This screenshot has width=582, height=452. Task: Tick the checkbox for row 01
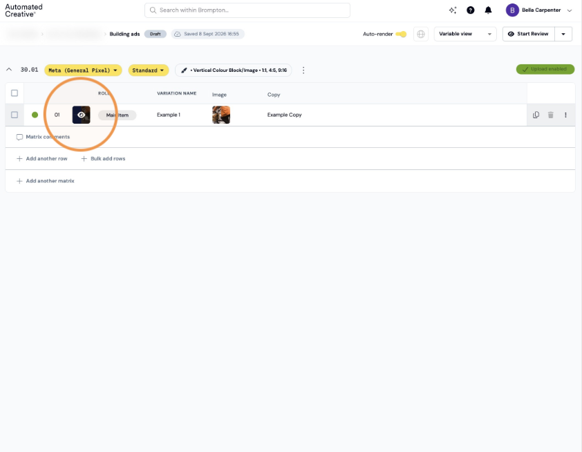pos(15,115)
